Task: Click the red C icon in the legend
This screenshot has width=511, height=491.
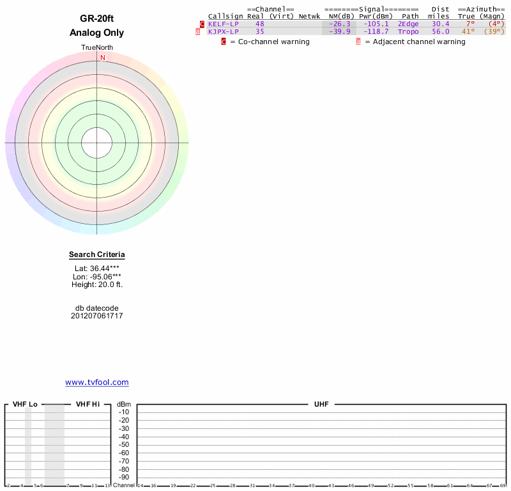Action: point(224,42)
